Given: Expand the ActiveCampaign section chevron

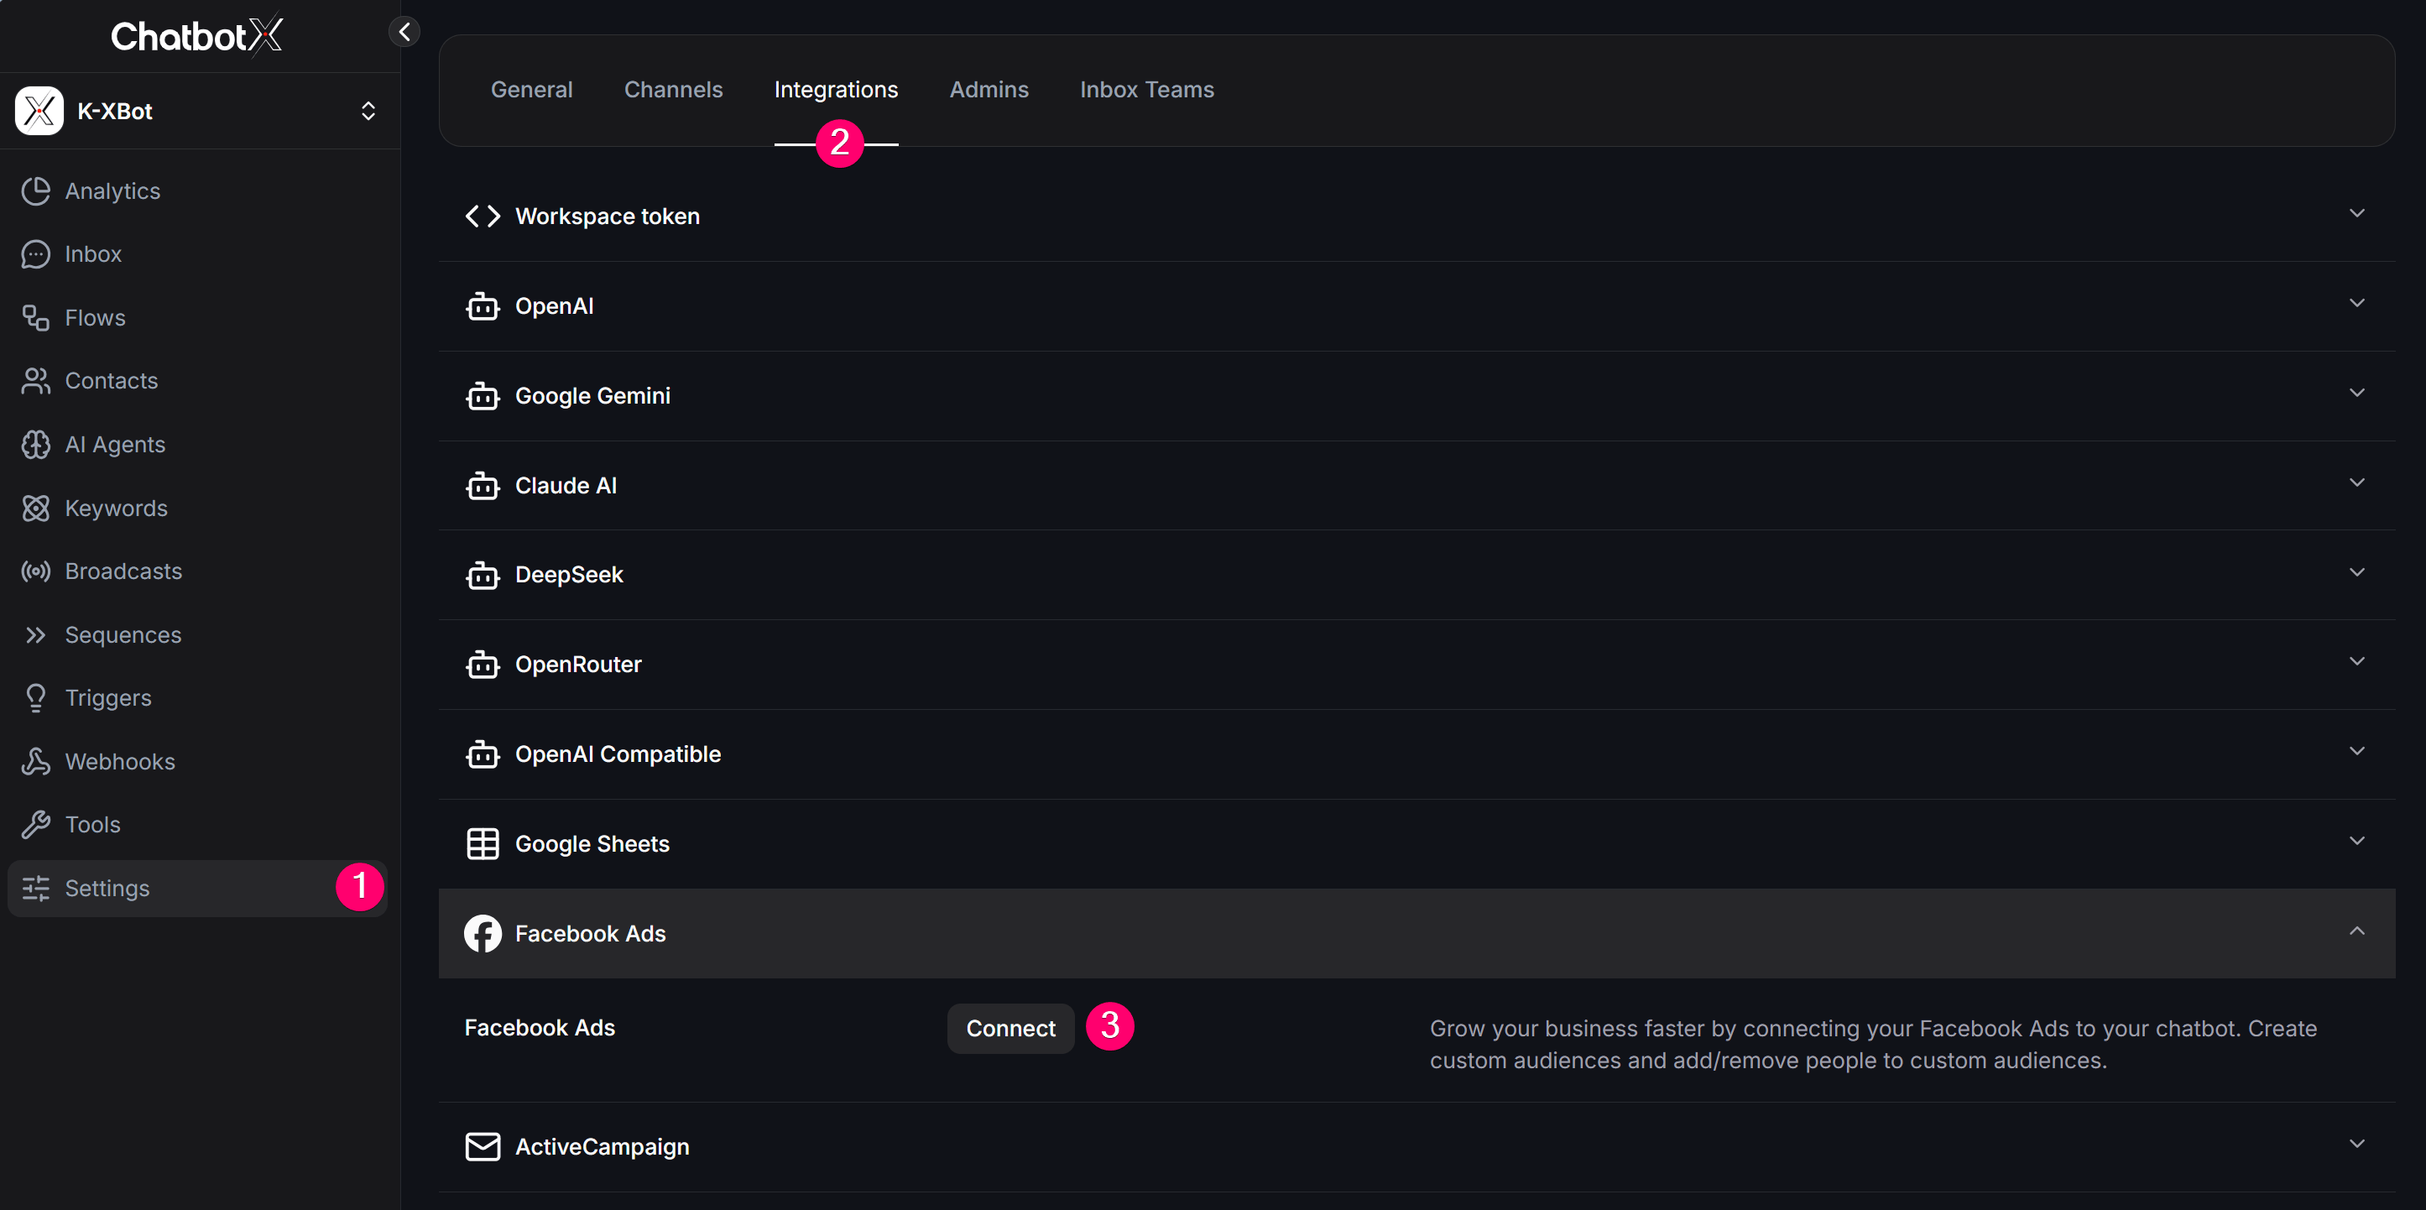Looking at the screenshot, I should pos(2357,1144).
